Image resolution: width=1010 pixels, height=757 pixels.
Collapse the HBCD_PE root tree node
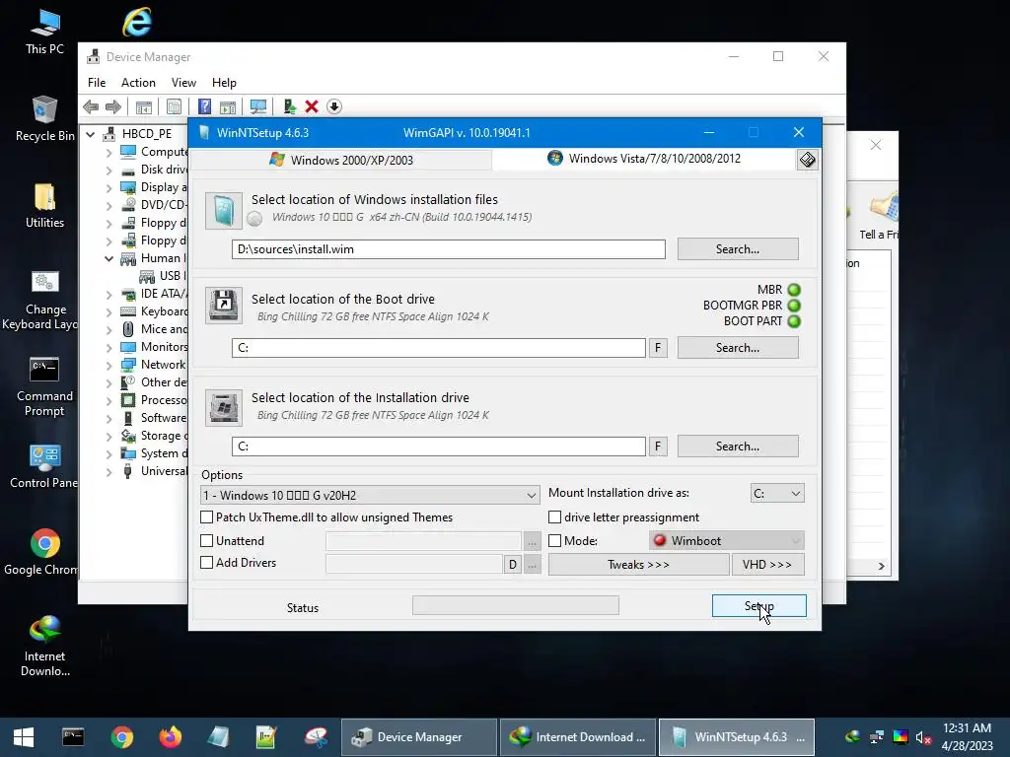pyautogui.click(x=91, y=134)
